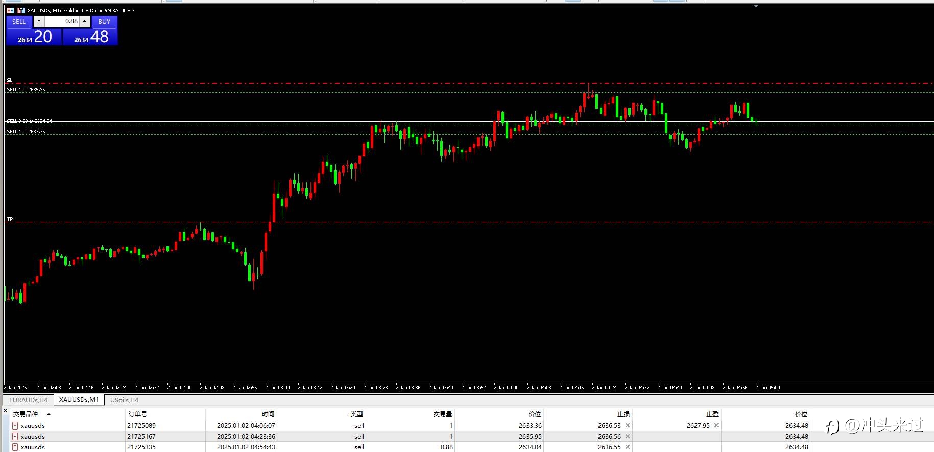934x452 pixels.
Task: Click the 2 Jan 03:04 time axis label
Action: coord(277,388)
